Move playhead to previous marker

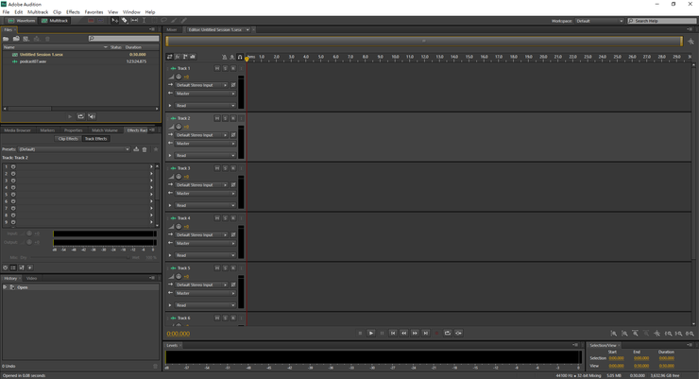click(x=393, y=333)
